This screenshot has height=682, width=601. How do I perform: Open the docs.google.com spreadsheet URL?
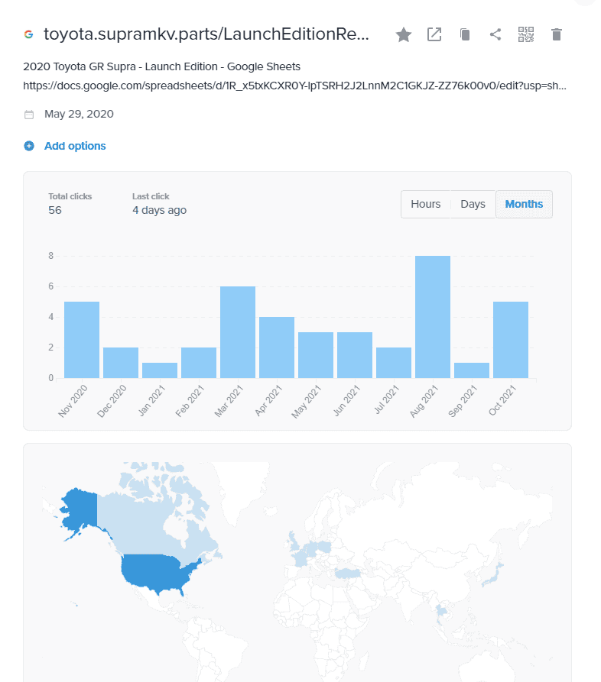pos(294,86)
